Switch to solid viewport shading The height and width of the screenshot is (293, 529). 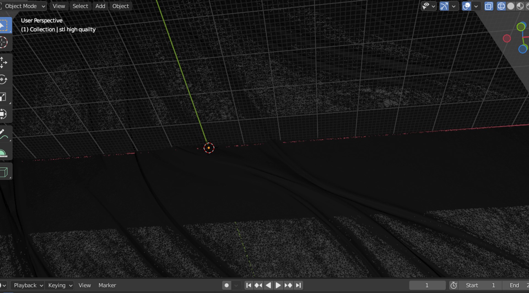coord(511,6)
